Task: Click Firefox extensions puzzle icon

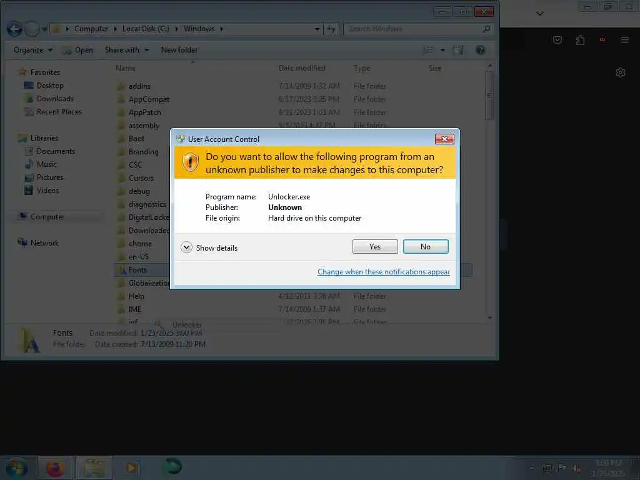Action: click(580, 40)
